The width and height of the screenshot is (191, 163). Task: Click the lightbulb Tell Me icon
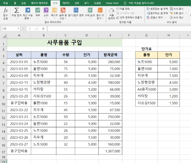click(125, 3)
